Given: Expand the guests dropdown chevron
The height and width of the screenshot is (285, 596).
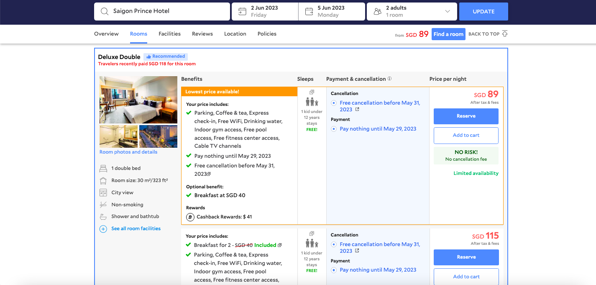Looking at the screenshot, I should click(448, 11).
